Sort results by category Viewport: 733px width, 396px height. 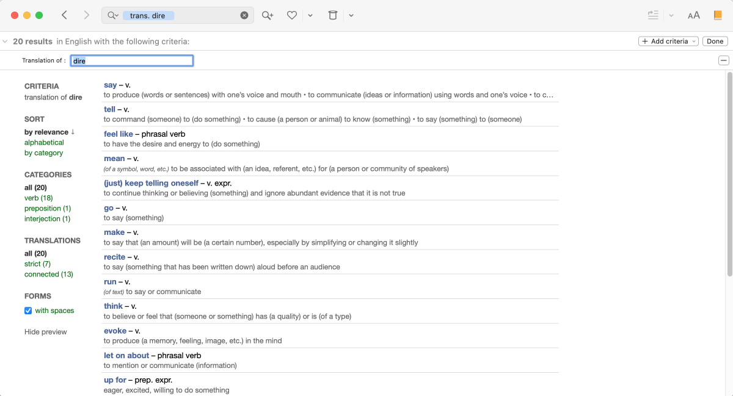(43, 153)
